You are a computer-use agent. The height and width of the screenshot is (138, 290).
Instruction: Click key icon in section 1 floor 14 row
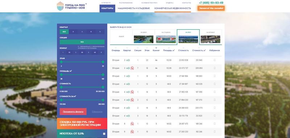tap(128, 92)
